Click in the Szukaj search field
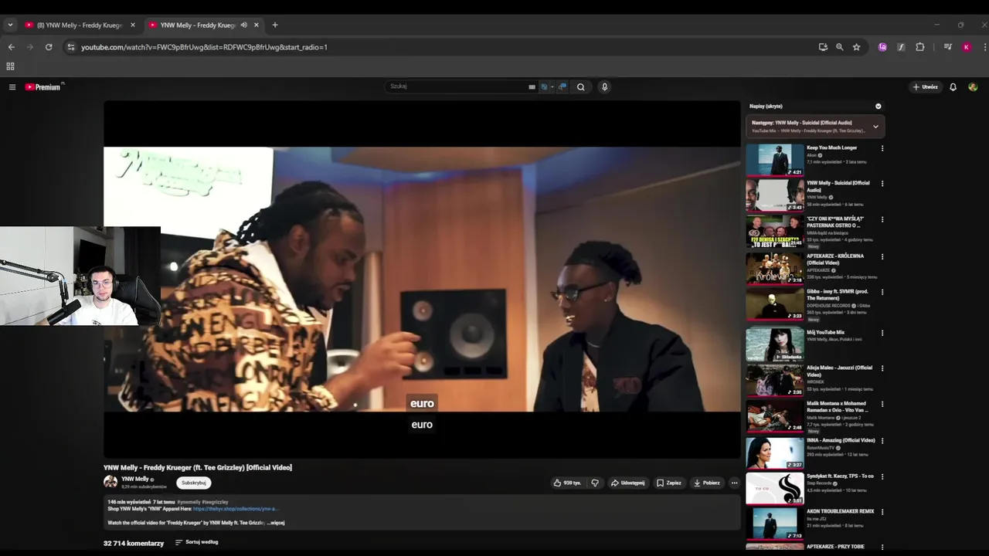This screenshot has width=989, height=556. [456, 87]
